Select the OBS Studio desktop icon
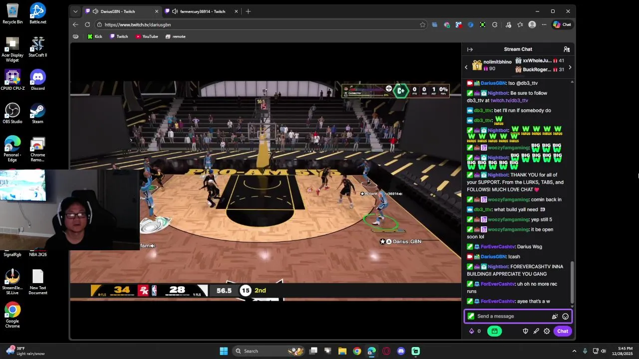Screen dimensions: 639x359 12,113
